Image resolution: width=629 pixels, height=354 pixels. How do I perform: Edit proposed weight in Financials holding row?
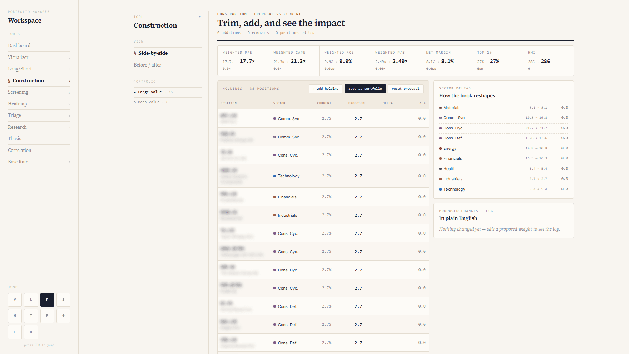tap(358, 197)
